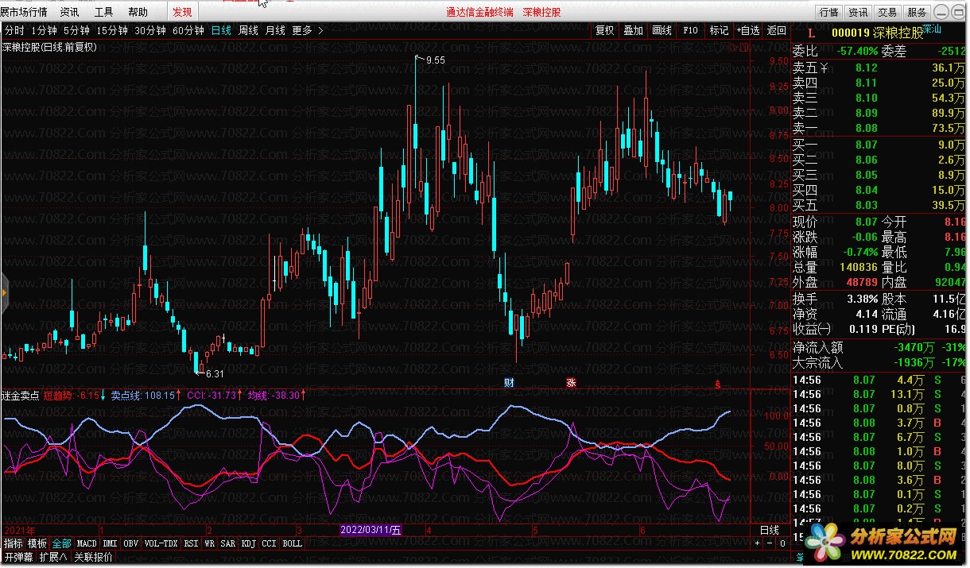Select the 全部 indicator category

[61, 543]
